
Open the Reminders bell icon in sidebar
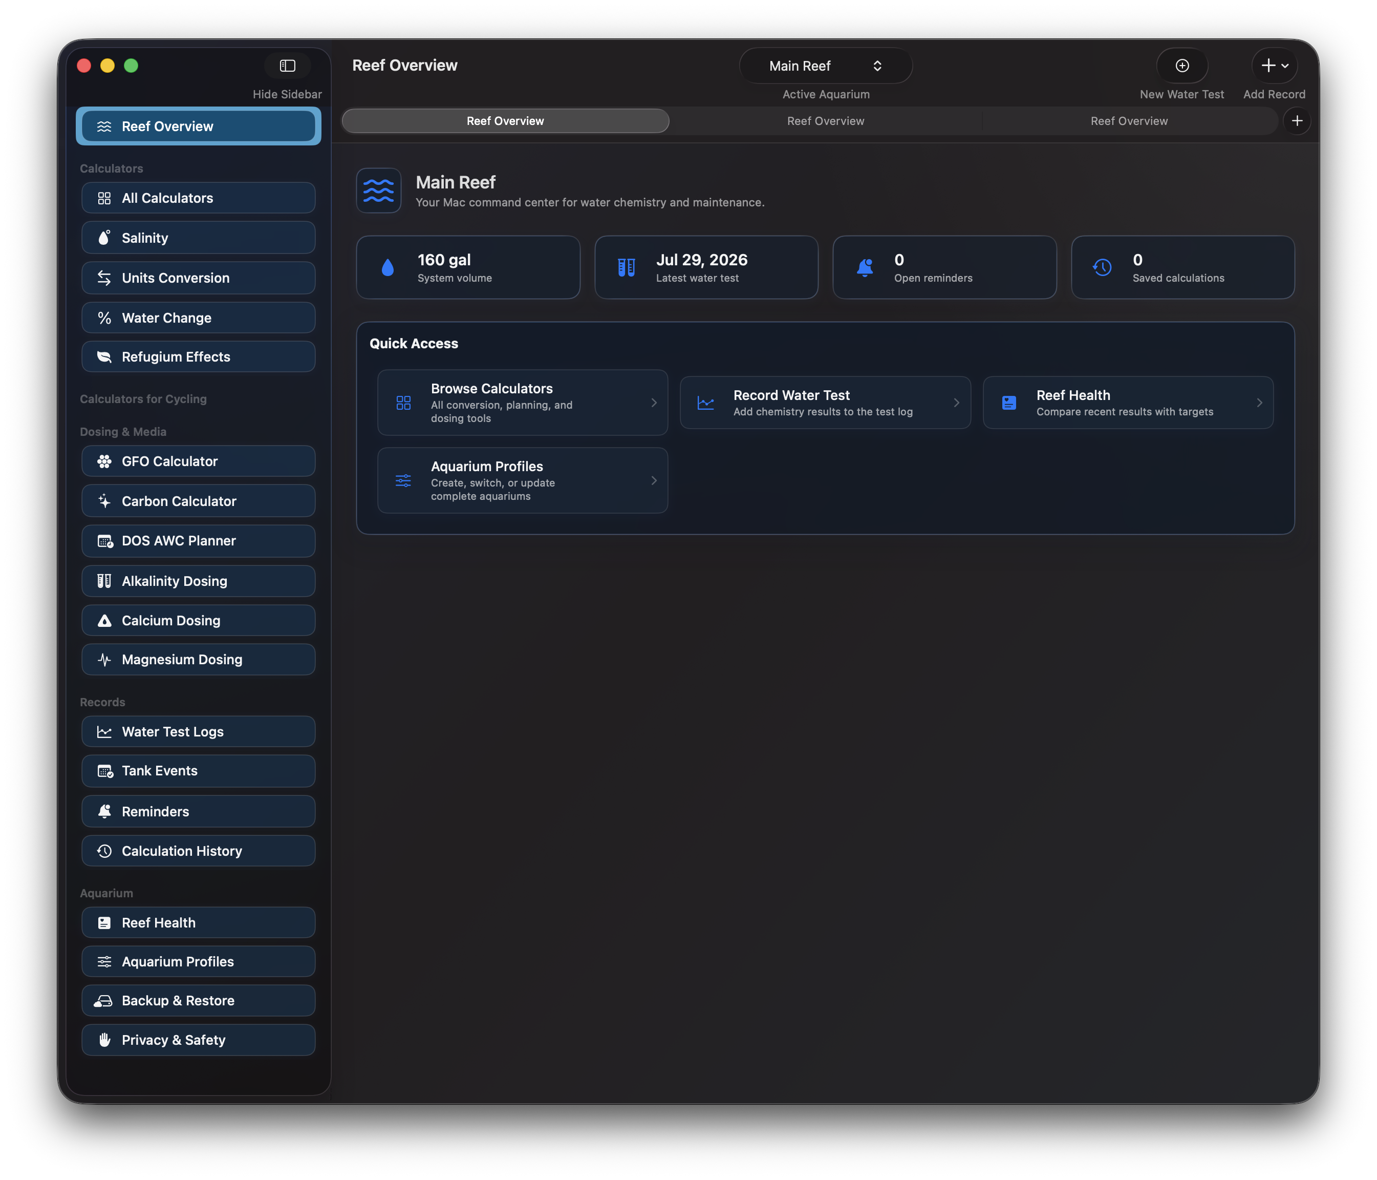[x=104, y=811]
